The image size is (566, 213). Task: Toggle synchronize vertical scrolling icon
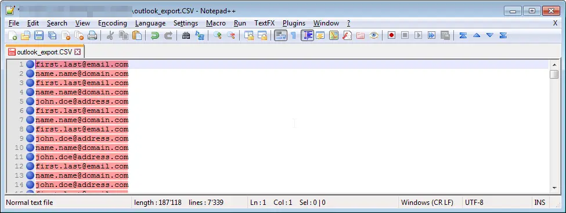(x=248, y=36)
